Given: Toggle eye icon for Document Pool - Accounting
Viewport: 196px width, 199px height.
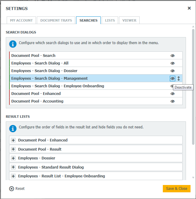Looking at the screenshot, I should click(x=173, y=101).
